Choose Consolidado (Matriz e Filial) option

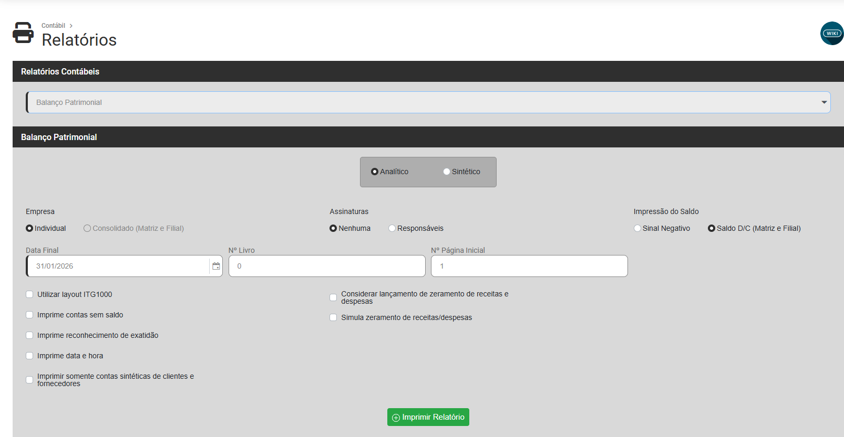click(87, 228)
